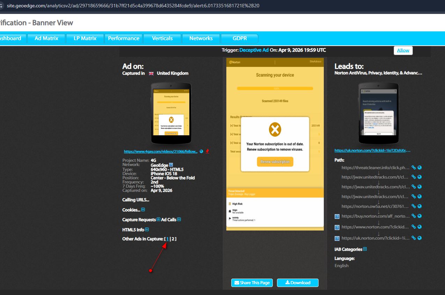Click the Download button
This screenshot has width=445, height=295.
coord(298,283)
